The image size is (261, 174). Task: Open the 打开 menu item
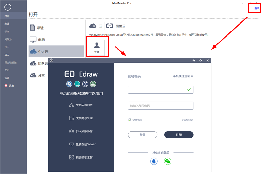[x=13, y=16]
